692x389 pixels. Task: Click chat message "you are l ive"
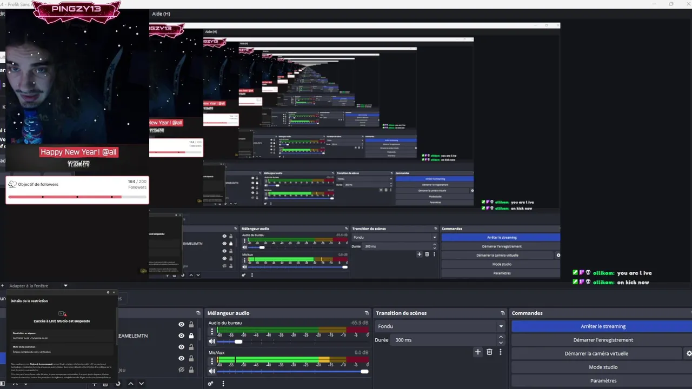(x=634, y=273)
